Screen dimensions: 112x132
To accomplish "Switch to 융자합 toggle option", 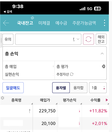I will pos(79,88).
